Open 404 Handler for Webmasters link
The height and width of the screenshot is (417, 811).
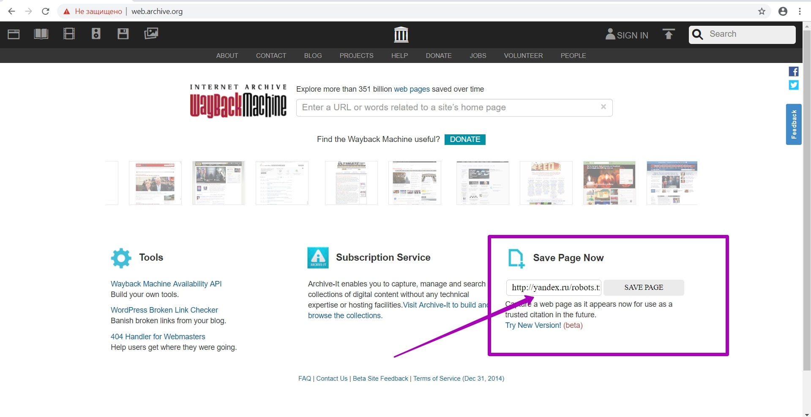158,337
